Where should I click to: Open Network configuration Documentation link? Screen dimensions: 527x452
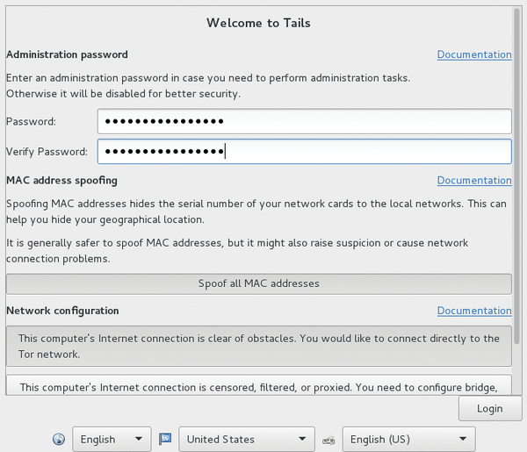click(x=474, y=311)
